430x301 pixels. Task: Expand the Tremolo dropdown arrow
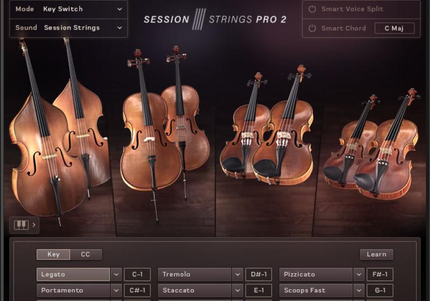pyautogui.click(x=238, y=275)
